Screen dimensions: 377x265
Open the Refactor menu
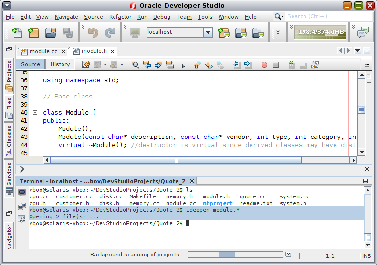click(120, 17)
